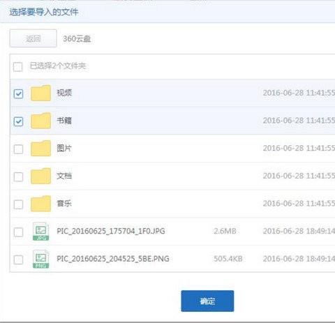Check the PIC_20160625_175704_1F0.JPG checkbox
The width and height of the screenshot is (335, 323).
click(18, 232)
